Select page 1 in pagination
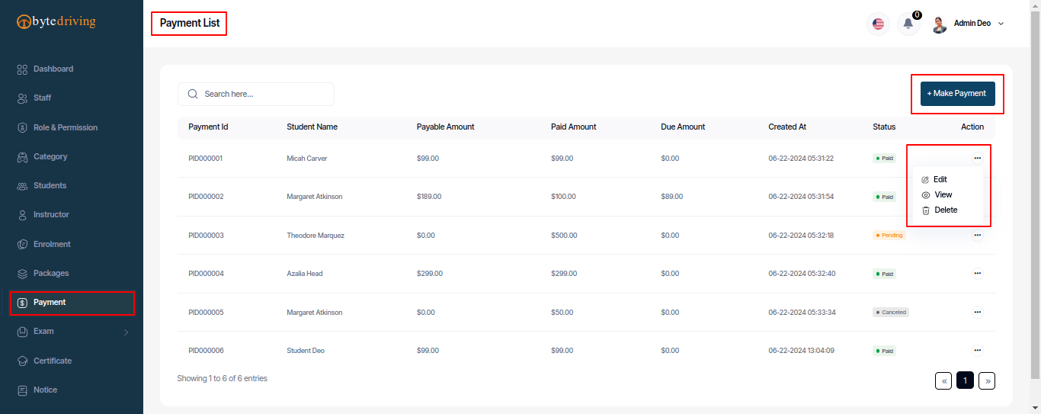This screenshot has width=1041, height=414. (965, 380)
